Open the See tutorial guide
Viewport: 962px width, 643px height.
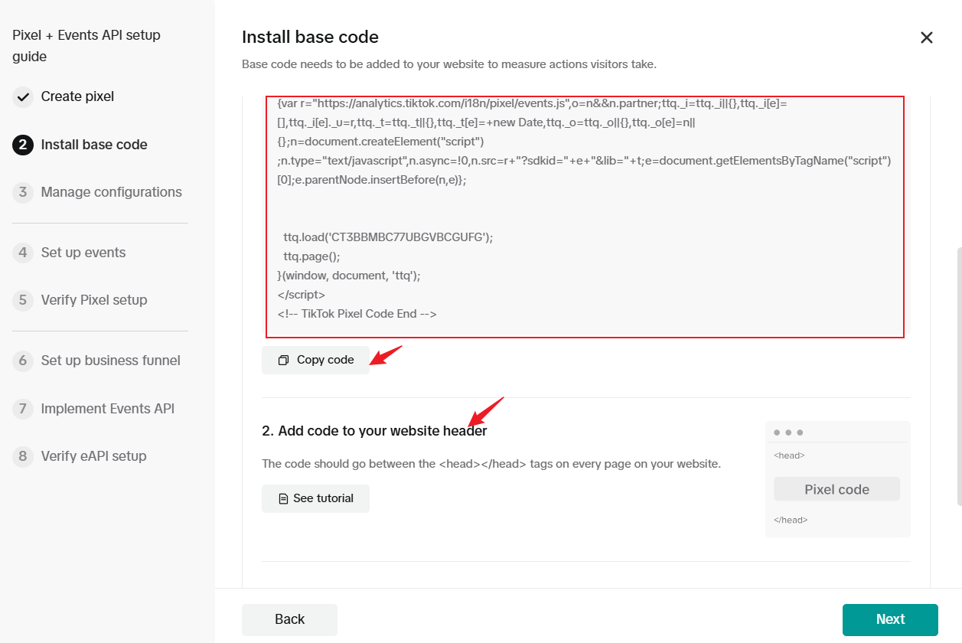click(315, 498)
